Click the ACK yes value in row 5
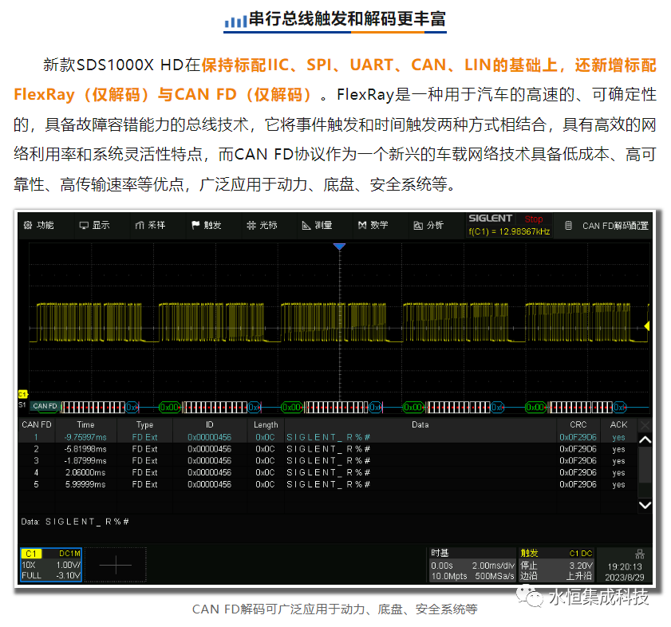Screen dimensions: 671x627 click(618, 484)
